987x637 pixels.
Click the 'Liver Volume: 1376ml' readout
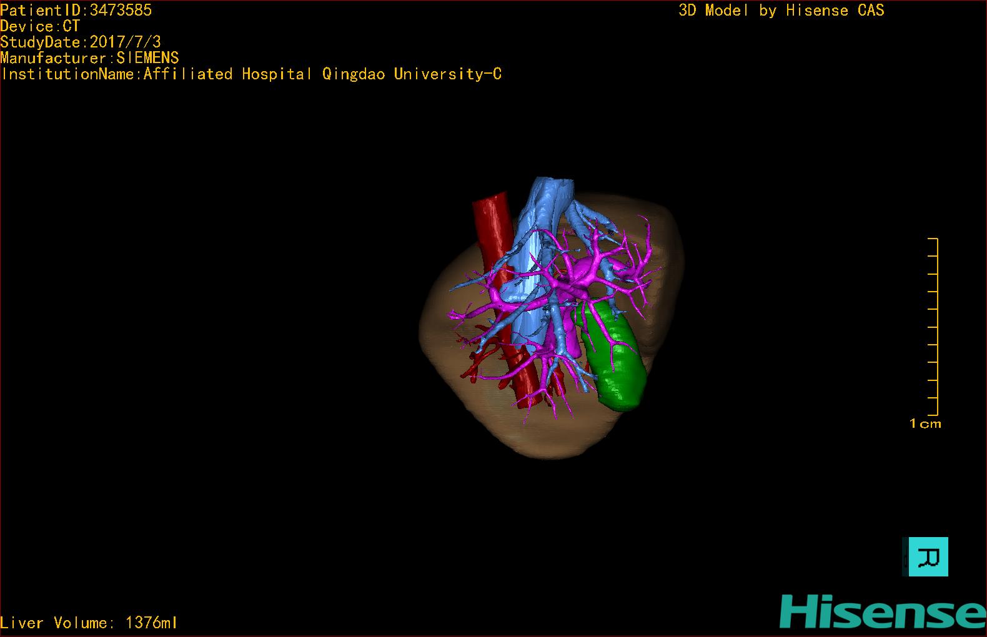click(89, 623)
